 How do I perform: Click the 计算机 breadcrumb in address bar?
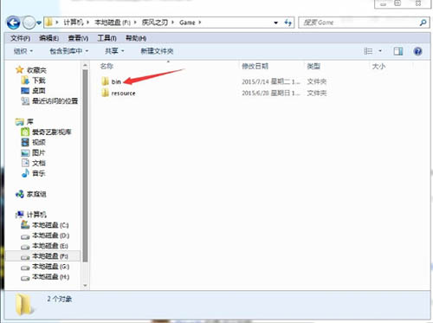pyautogui.click(x=74, y=23)
